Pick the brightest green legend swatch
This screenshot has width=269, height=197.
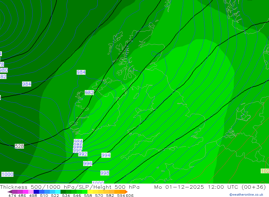pos(85,192)
